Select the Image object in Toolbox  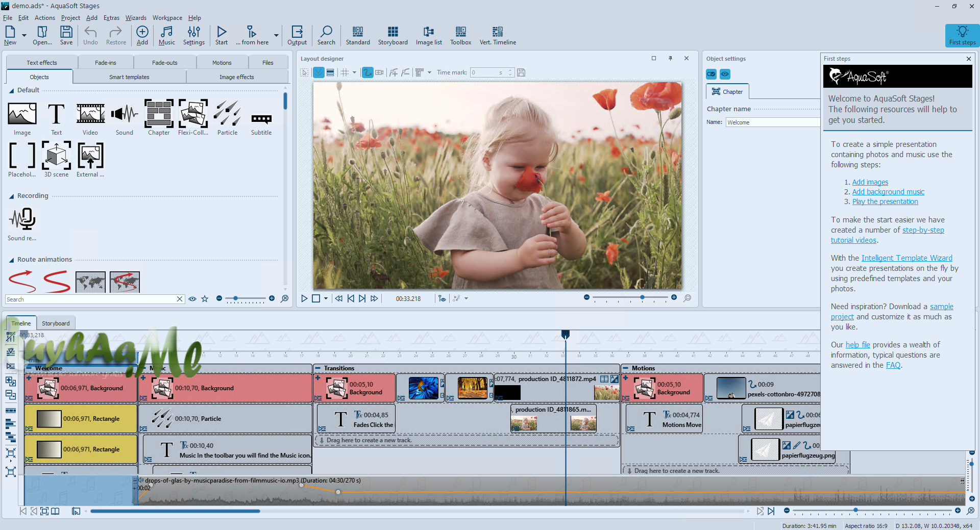(x=22, y=119)
